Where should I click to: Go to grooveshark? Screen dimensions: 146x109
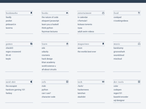pyautogui.click(x=119, y=52)
